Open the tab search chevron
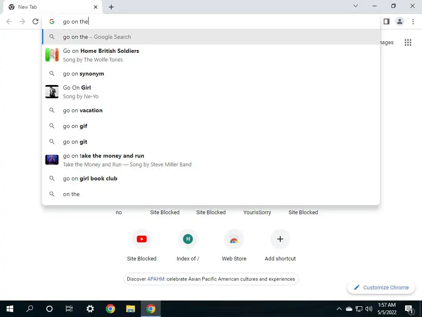The width and height of the screenshot is (422, 317). (356, 6)
